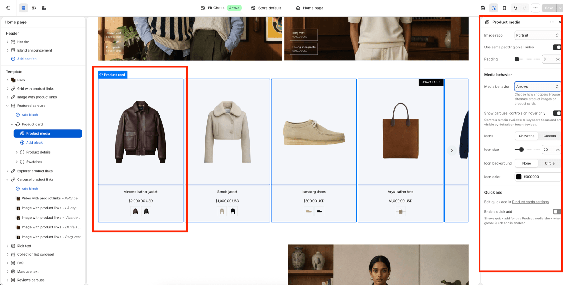This screenshot has height=285, width=563.
Task: Toggle Show carousel controls on hover only
Action: pyautogui.click(x=557, y=113)
